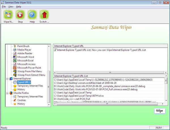
Task: Click the Wipe button
Action: coord(160,111)
